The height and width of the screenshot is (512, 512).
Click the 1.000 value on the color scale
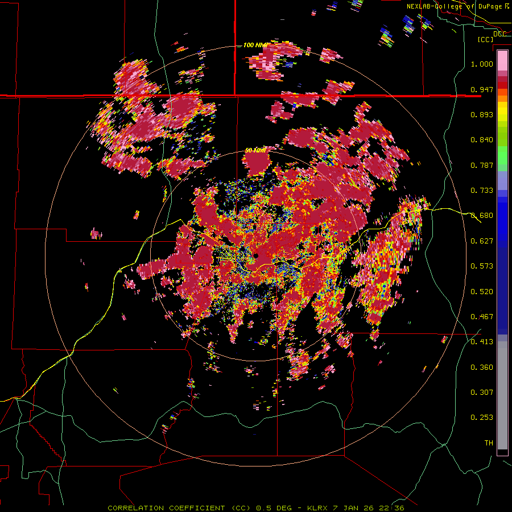(x=482, y=64)
